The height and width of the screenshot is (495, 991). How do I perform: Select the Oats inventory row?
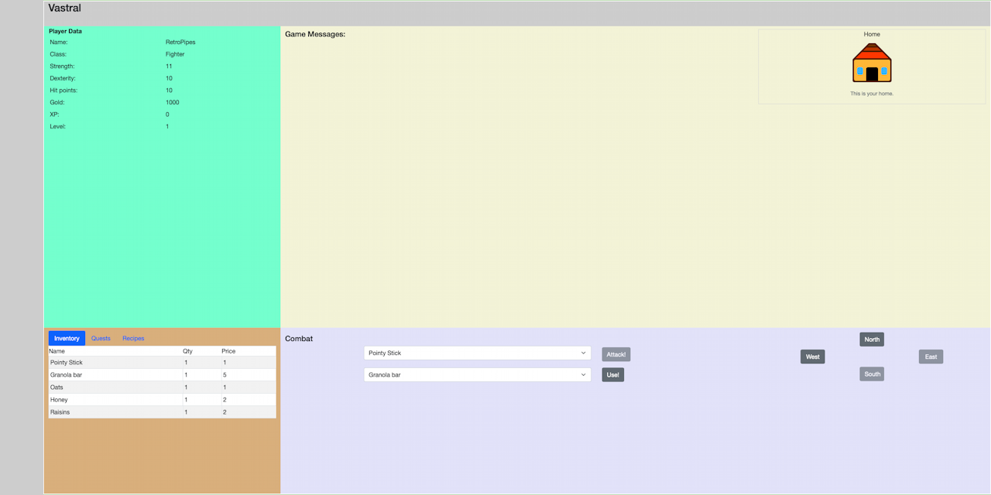[162, 387]
